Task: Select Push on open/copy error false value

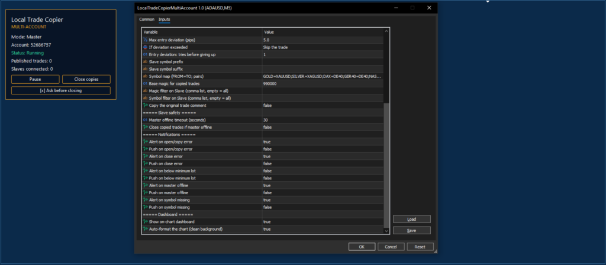Action: 267,149
